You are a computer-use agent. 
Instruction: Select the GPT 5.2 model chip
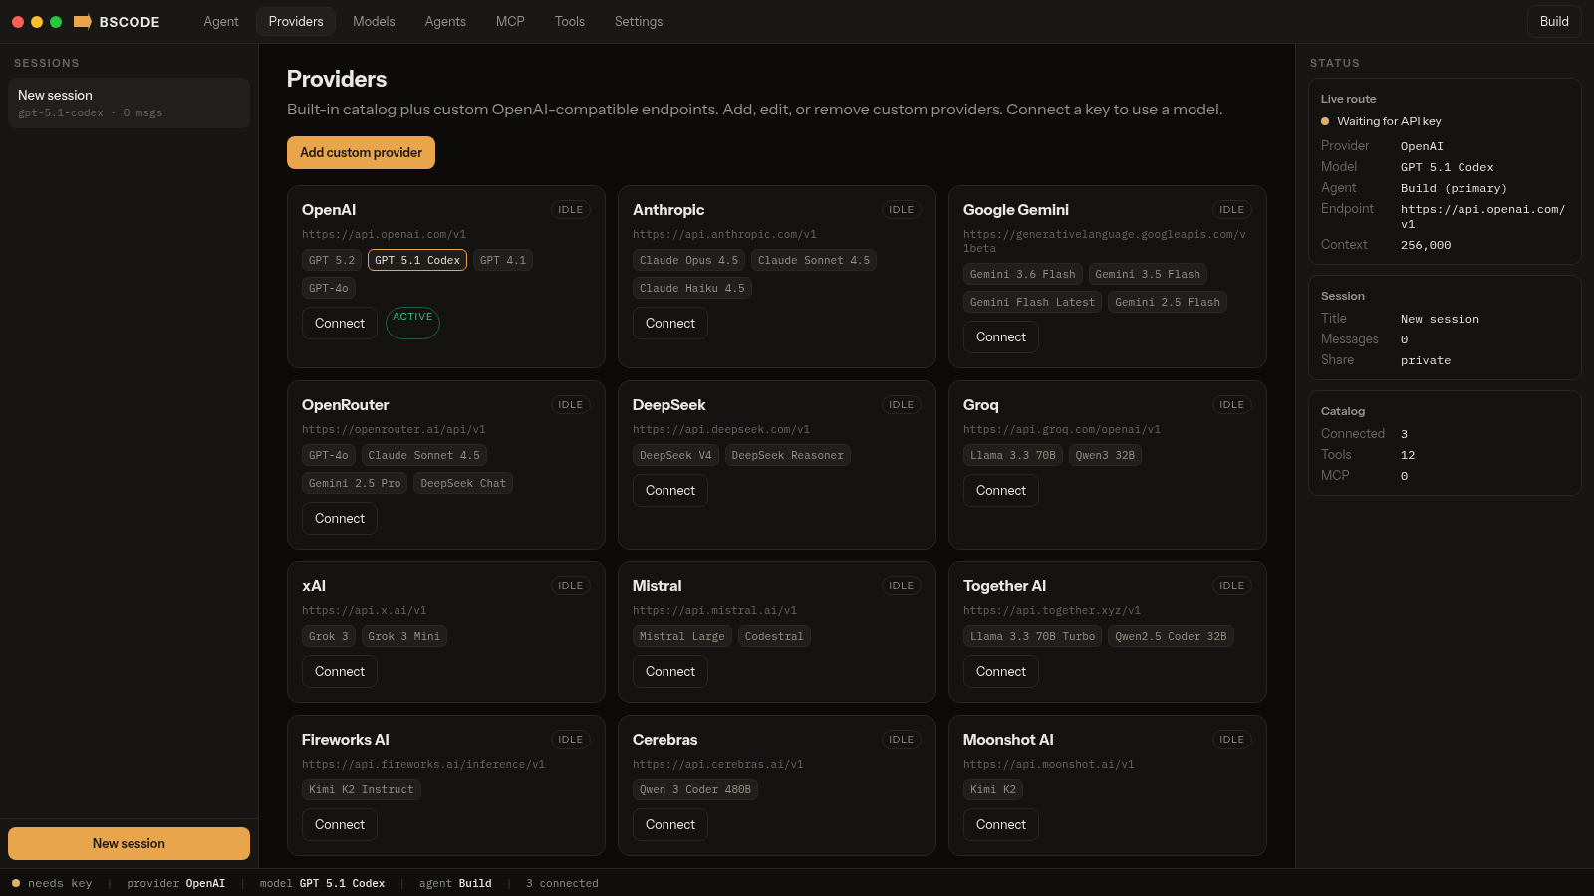(332, 260)
